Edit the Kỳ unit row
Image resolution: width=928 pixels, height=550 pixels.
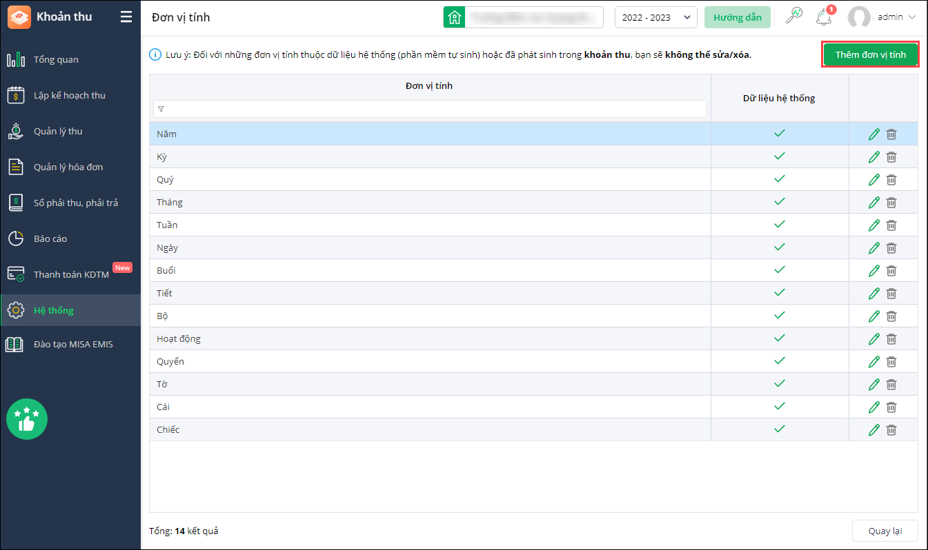pos(874,157)
